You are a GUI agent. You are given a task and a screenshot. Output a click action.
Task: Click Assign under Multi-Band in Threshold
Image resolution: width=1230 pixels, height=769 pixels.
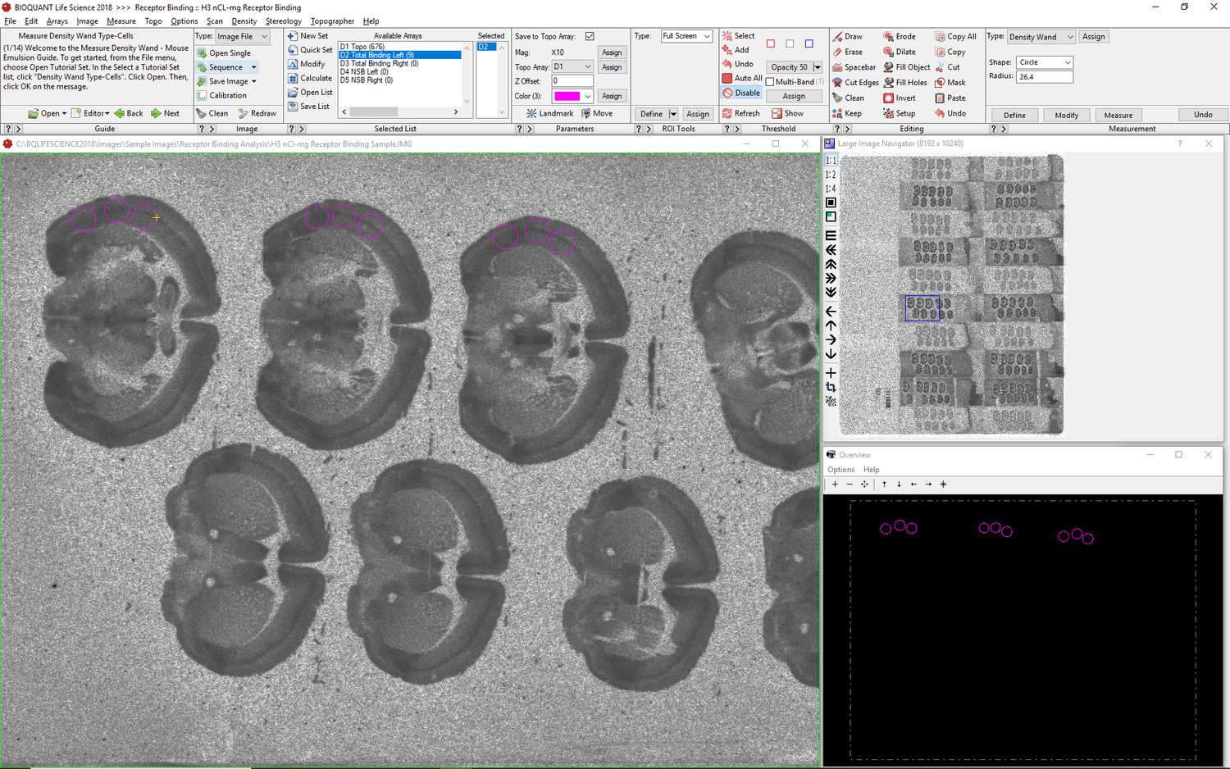793,97
